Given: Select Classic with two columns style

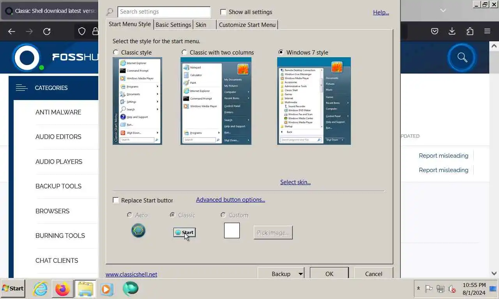Looking at the screenshot, I should click(x=184, y=52).
